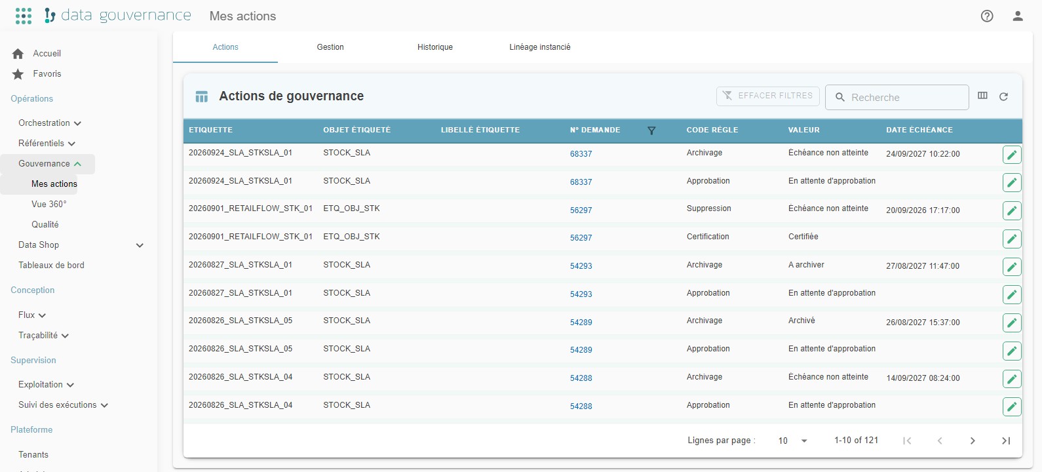
Task: Expand the Traçabilité menu
Action: coord(65,336)
